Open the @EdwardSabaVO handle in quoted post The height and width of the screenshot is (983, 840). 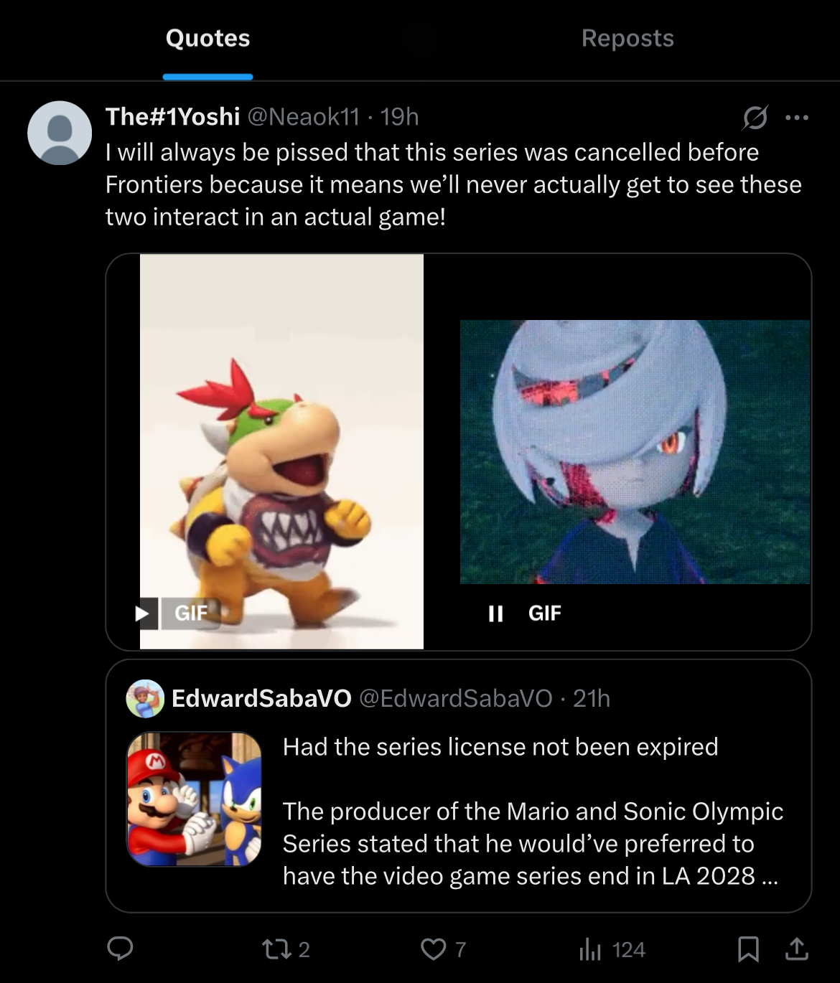(455, 698)
